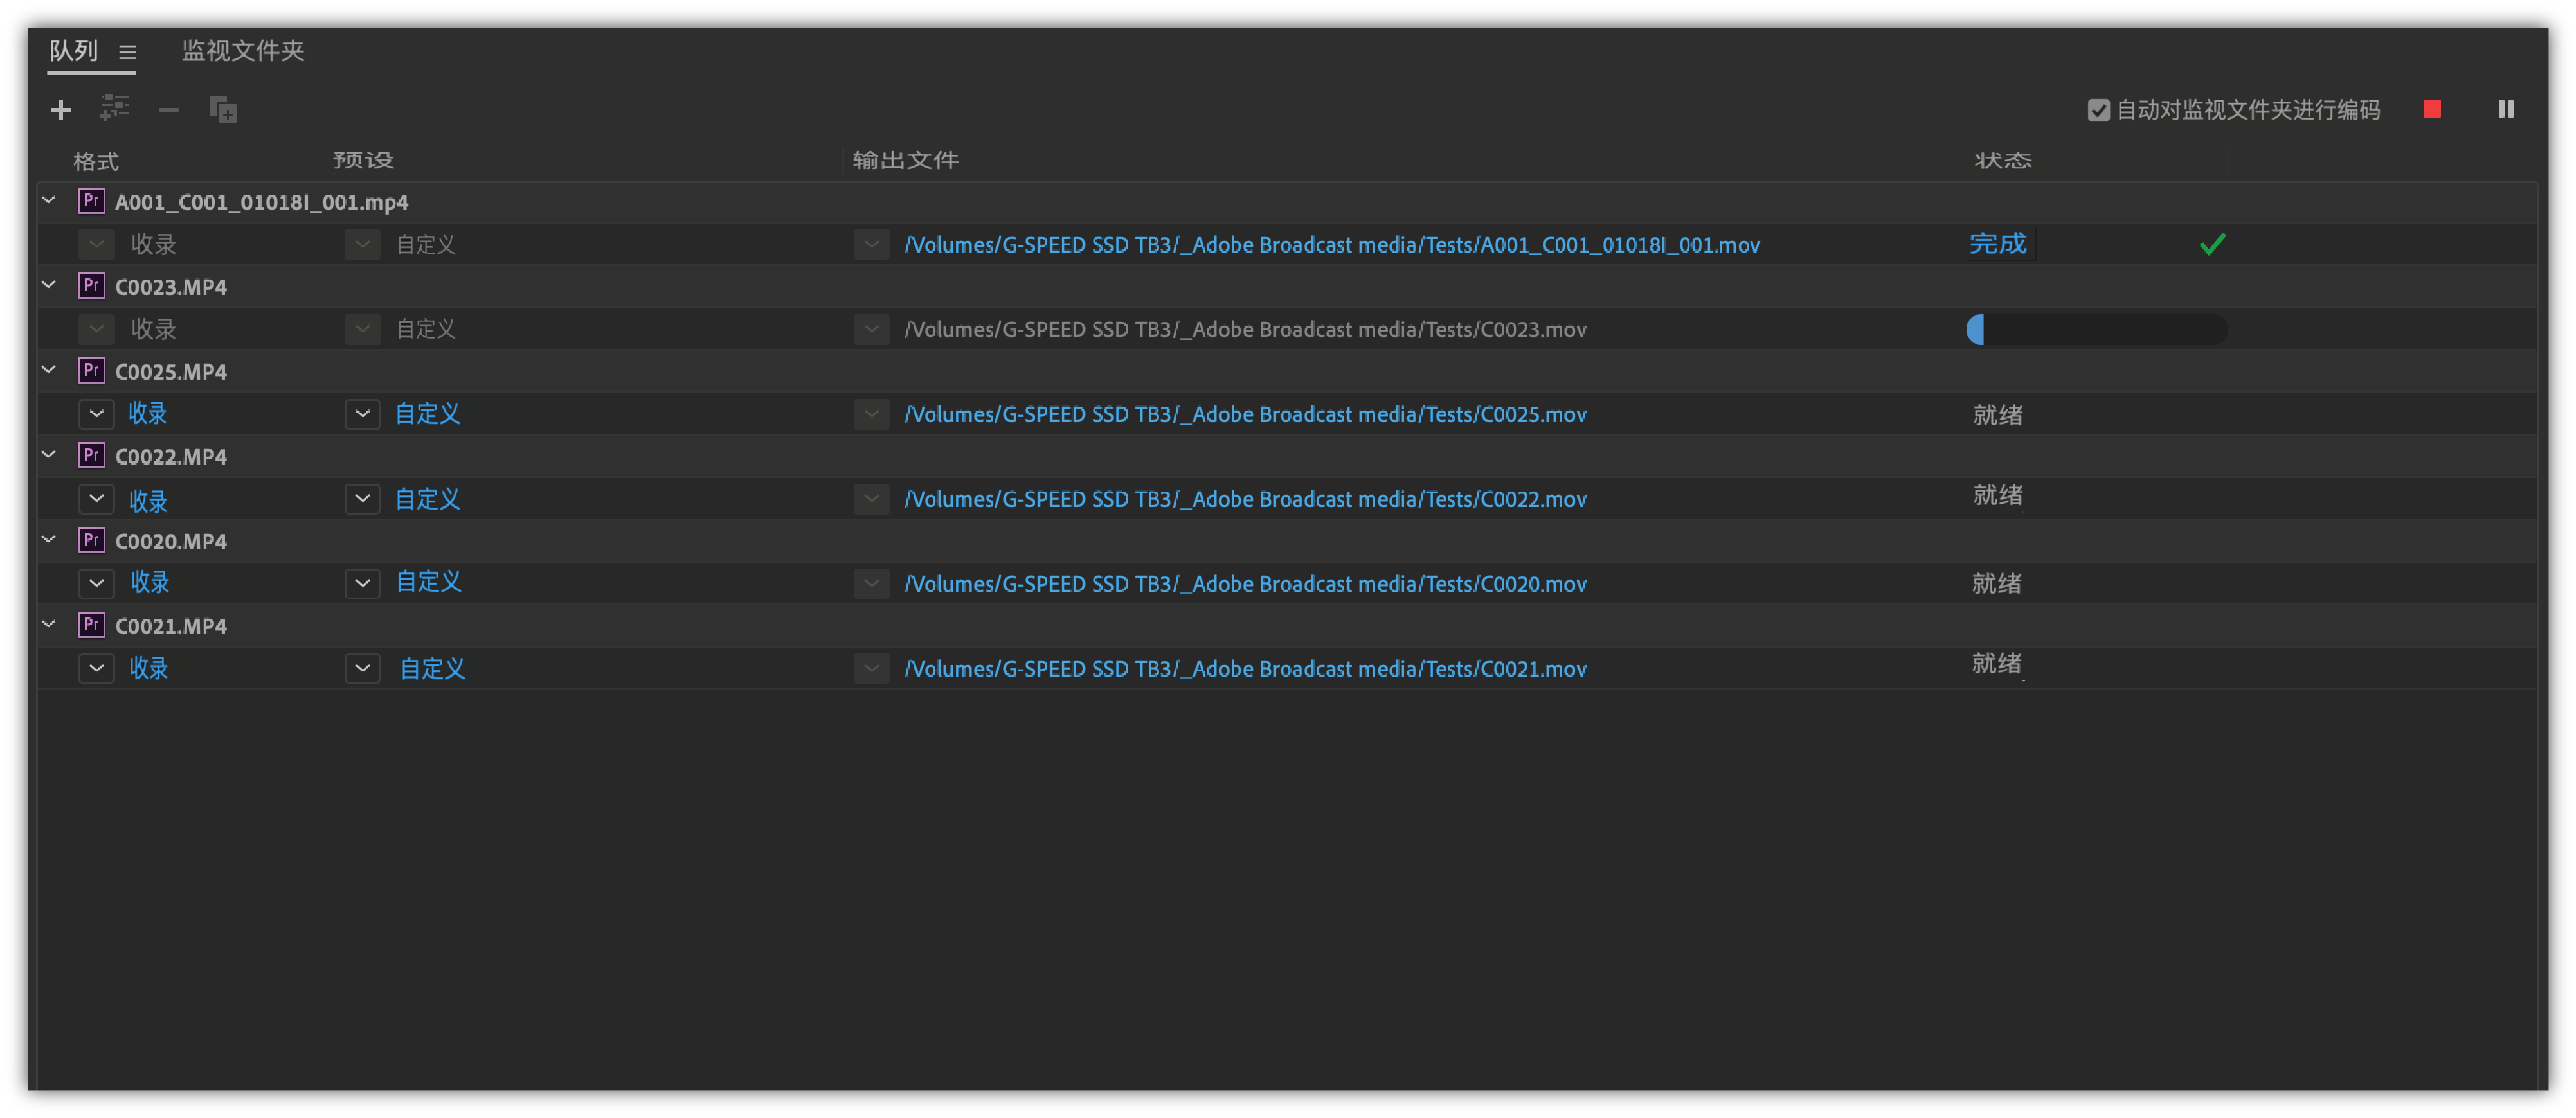Click the Pr icon beside C0025.MP4
This screenshot has width=2576, height=1118.
(91, 371)
